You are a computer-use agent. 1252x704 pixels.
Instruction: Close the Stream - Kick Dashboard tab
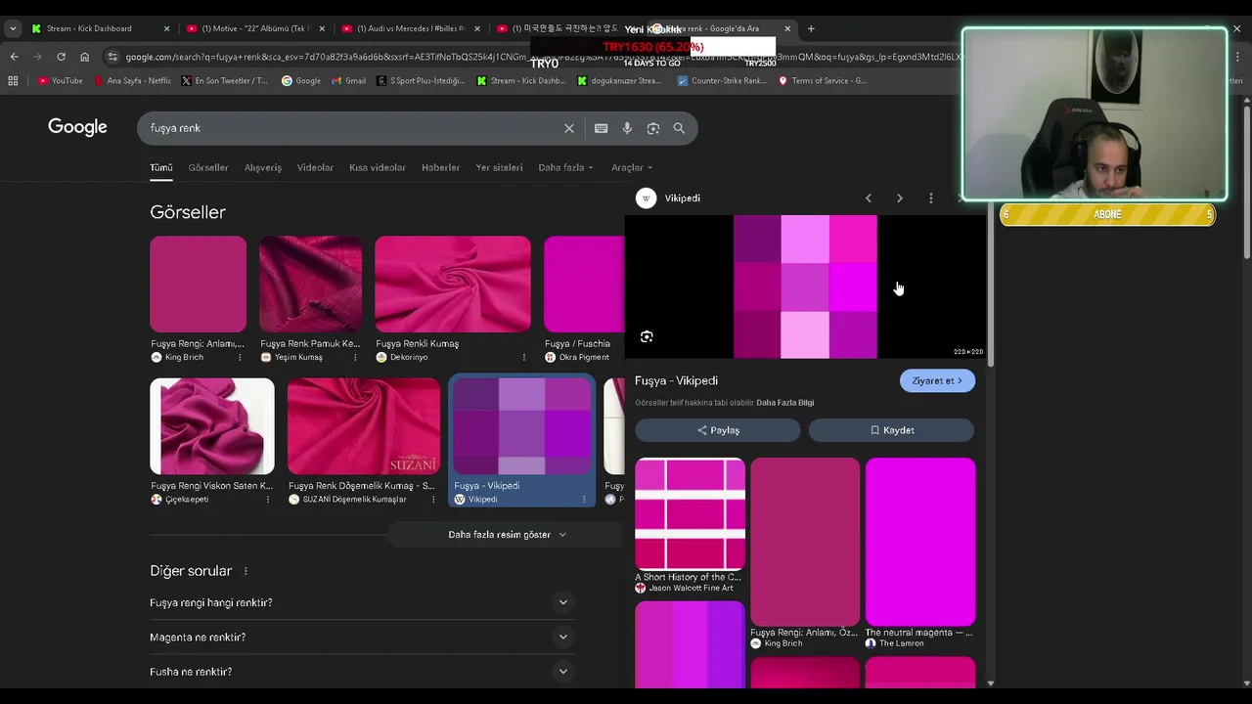166,28
